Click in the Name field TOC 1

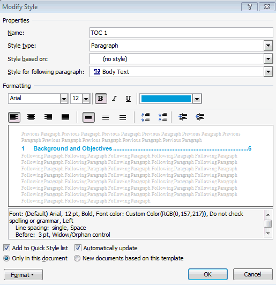181,33
